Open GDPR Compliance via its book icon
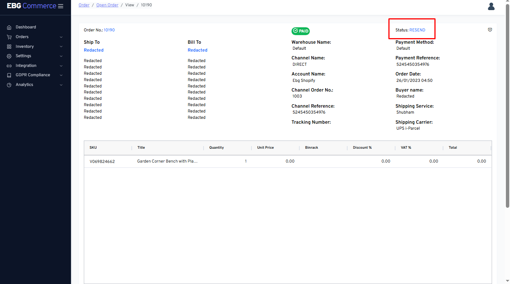The width and height of the screenshot is (510, 284). point(9,75)
